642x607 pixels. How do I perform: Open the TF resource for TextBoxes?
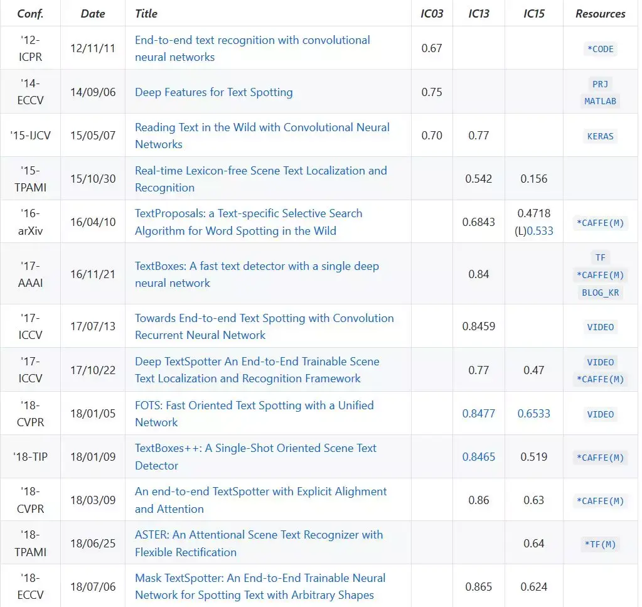[600, 257]
